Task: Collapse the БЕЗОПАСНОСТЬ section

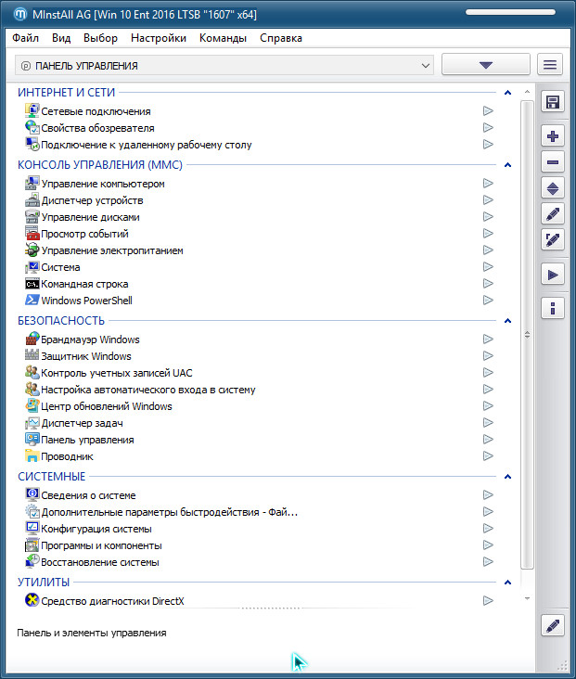Action: [x=507, y=320]
